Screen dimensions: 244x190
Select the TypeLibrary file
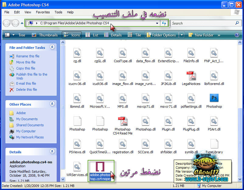coord(214,146)
